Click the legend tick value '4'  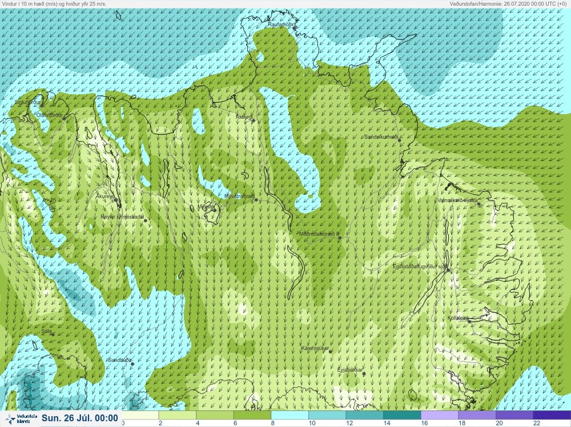pyautogui.click(x=198, y=423)
